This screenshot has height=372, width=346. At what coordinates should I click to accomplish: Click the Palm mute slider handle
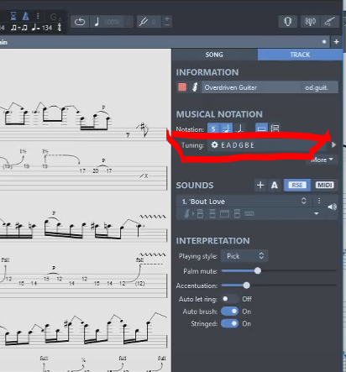coord(258,270)
